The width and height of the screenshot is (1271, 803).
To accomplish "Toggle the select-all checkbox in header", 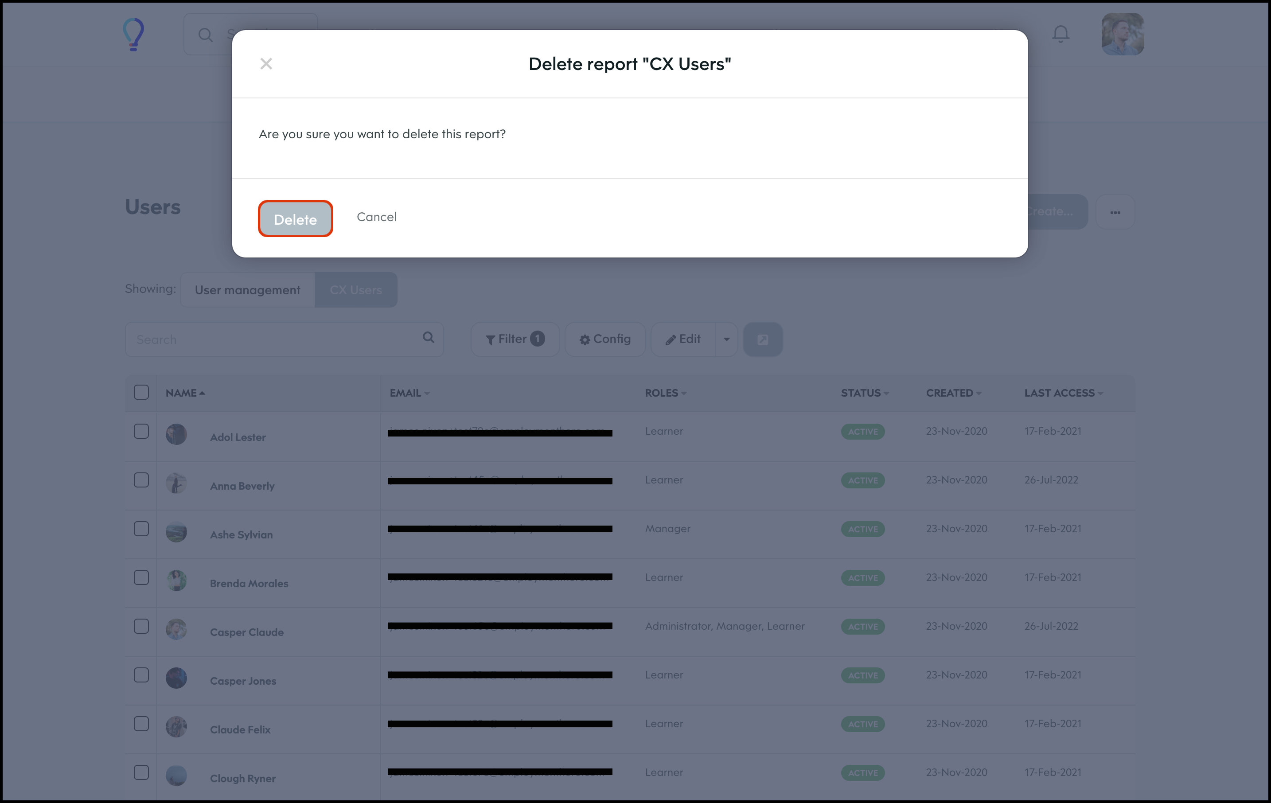I will (141, 392).
